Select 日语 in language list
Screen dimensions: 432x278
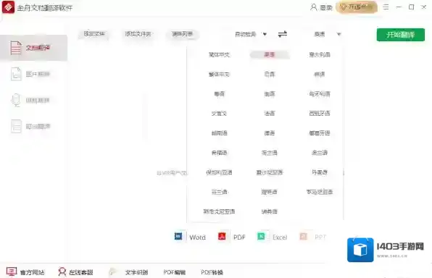coord(270,75)
